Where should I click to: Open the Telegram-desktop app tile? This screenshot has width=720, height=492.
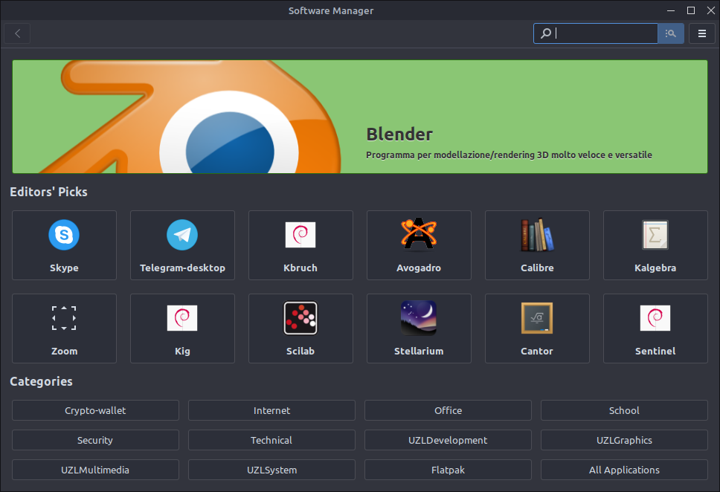[182, 245]
